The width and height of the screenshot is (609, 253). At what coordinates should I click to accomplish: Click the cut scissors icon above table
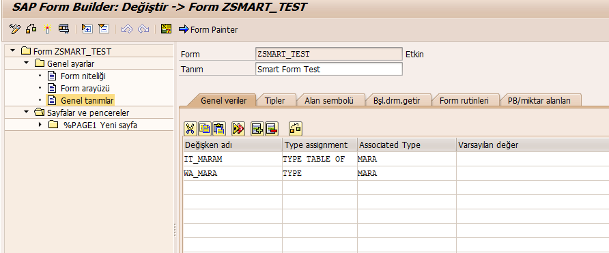tap(190, 128)
